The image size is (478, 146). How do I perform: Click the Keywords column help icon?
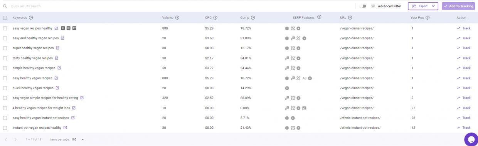31,18
